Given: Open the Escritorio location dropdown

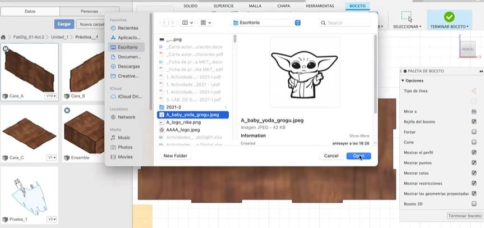Looking at the screenshot, I should pyautogui.click(x=266, y=22).
